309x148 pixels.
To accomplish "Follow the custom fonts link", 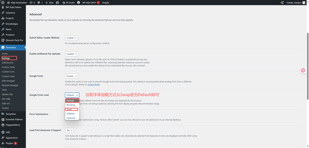I will tap(94, 85).
